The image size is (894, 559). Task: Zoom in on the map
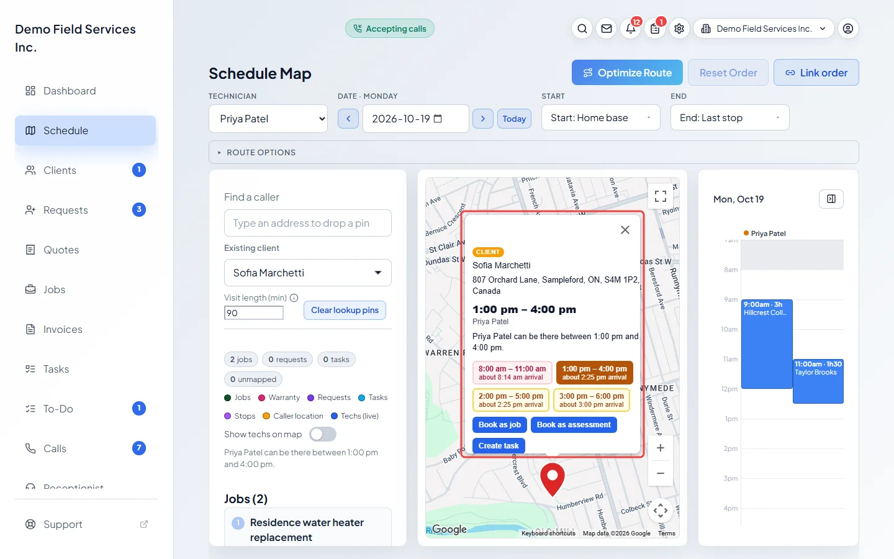661,448
